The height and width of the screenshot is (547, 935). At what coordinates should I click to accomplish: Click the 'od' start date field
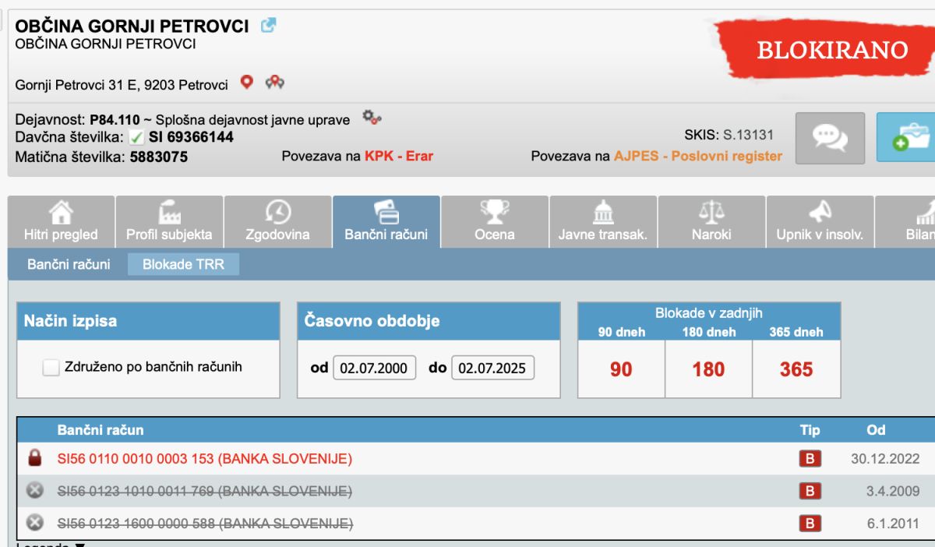click(x=375, y=368)
